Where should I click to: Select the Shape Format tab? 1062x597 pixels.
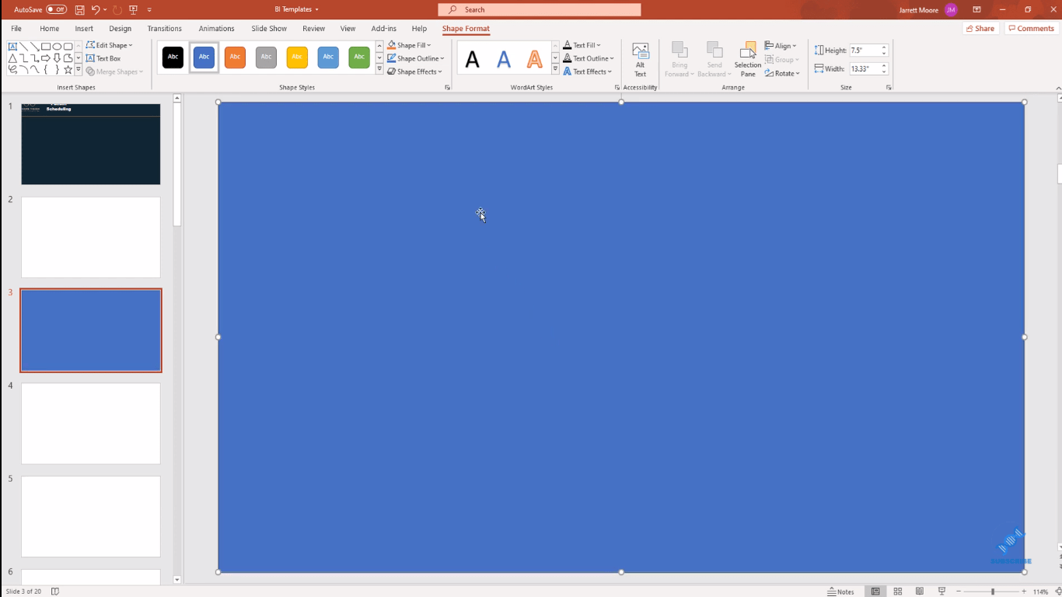coord(466,29)
